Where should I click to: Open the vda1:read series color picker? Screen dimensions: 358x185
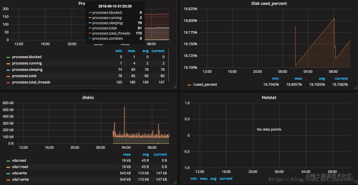click(8, 167)
